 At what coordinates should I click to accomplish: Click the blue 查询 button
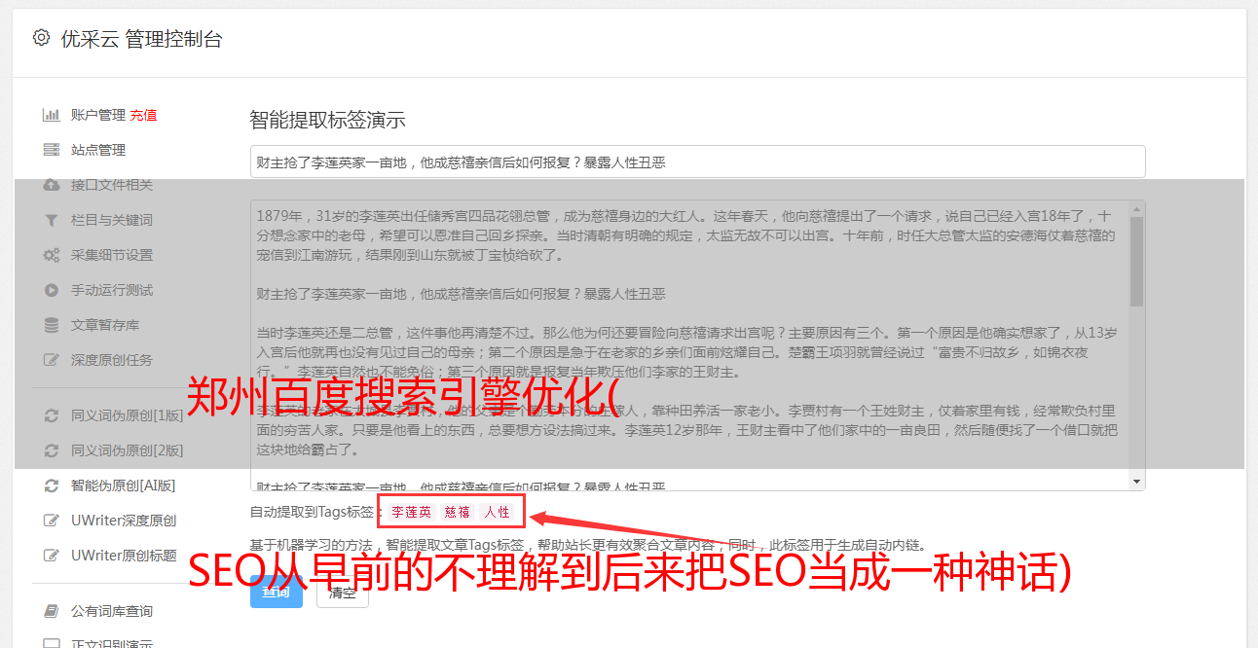pos(277,592)
